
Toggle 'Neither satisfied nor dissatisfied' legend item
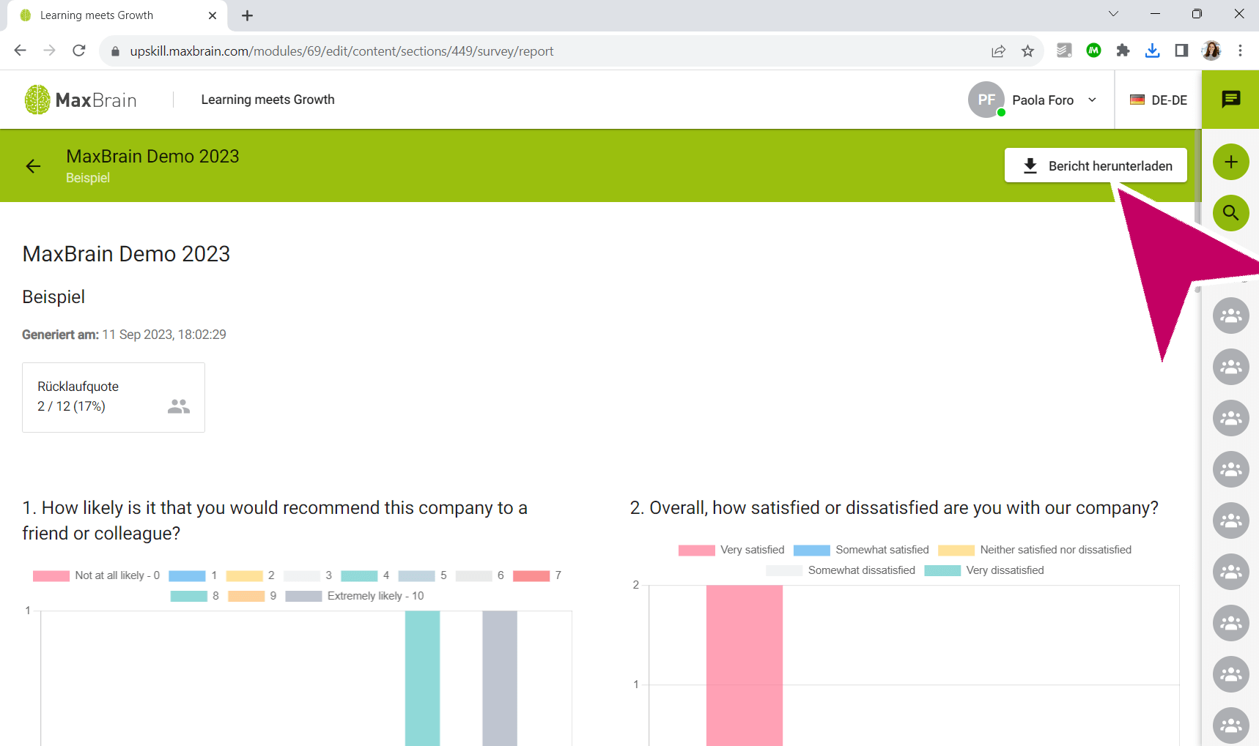point(1035,550)
